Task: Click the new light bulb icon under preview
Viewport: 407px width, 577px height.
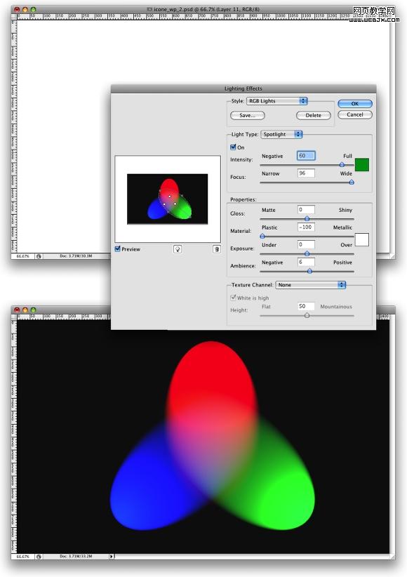Action: tap(178, 249)
